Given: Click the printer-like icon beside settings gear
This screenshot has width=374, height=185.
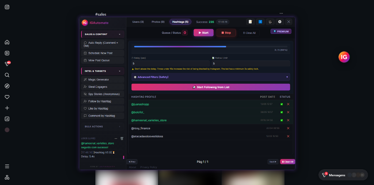Looking at the screenshot, I should [x=270, y=21].
